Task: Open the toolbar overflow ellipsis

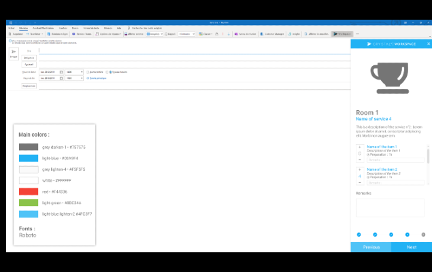Action: 357,34
